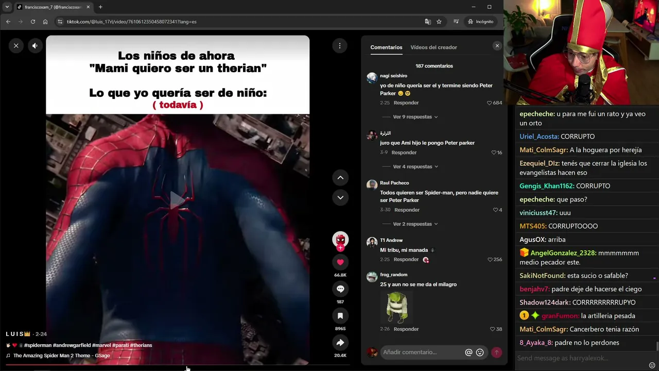Expand the 'Ver 4 respuestas' thread
Viewport: 659px width, 371px height.
(415, 167)
